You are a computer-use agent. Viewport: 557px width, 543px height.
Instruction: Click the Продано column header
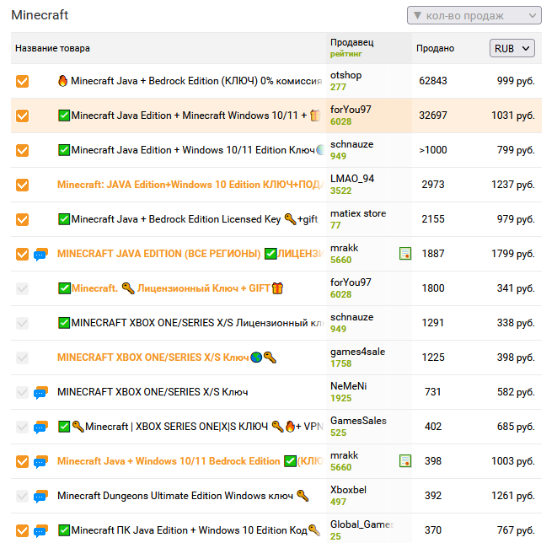pyautogui.click(x=435, y=49)
